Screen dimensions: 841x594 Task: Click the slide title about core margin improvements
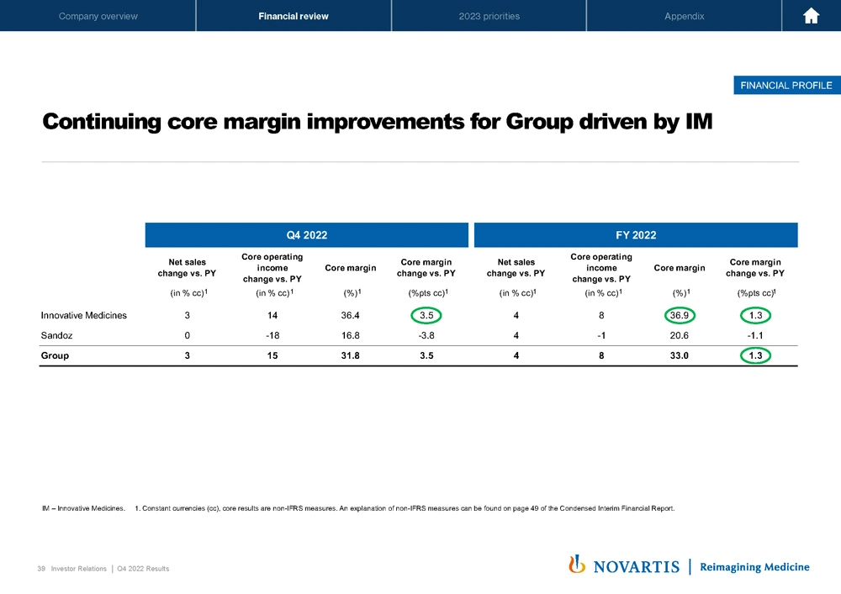click(377, 123)
